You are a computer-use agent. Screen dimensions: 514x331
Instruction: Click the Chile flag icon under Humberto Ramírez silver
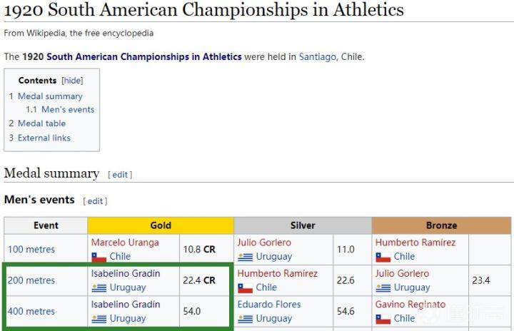(245, 287)
